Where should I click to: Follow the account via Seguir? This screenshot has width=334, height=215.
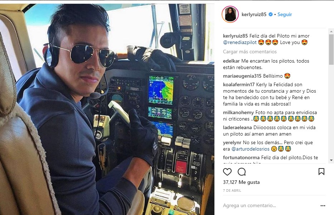click(285, 14)
